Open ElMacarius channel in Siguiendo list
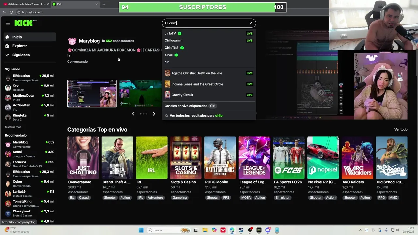The image size is (418, 235). click(29, 78)
